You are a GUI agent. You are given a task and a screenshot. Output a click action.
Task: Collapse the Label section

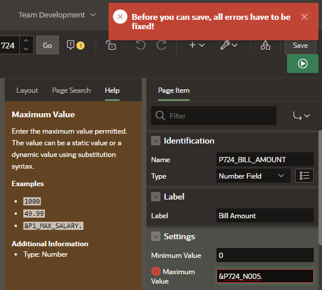coord(156,197)
